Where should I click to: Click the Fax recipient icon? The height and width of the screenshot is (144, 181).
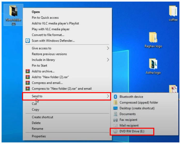115,120
